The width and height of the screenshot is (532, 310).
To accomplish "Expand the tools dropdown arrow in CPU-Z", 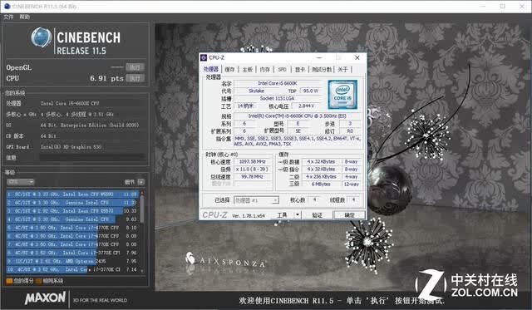I will coord(298,214).
